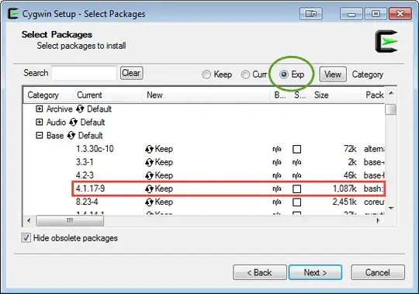The image size is (419, 294).
Task: Click the Base category label
Action: (55, 136)
